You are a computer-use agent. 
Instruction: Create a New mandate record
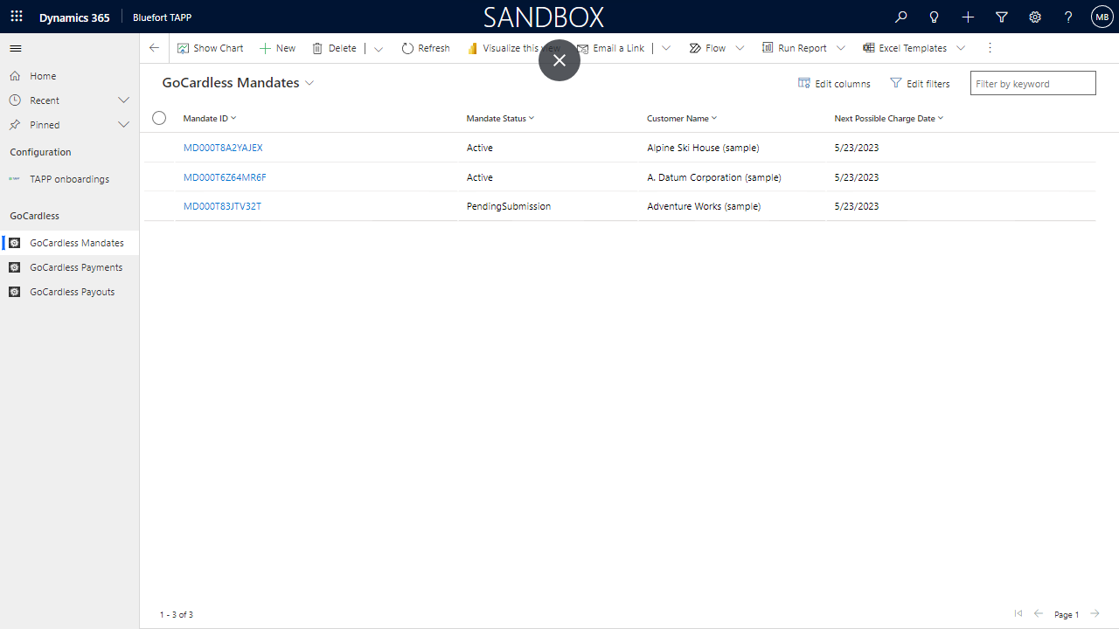pos(277,48)
